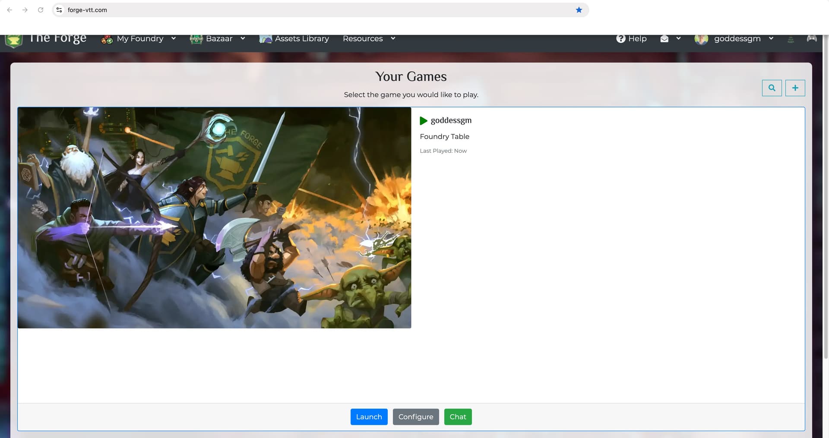Open the Help menu item

(631, 39)
